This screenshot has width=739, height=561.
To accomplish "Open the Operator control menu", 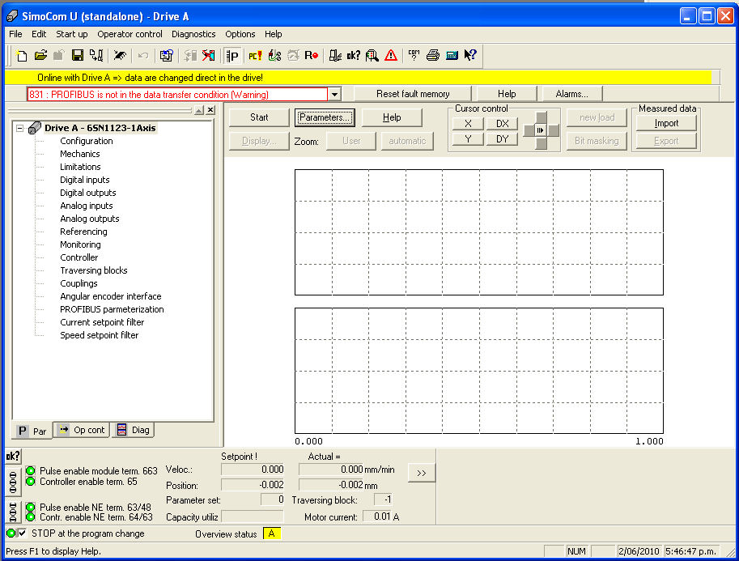I will pyautogui.click(x=130, y=34).
